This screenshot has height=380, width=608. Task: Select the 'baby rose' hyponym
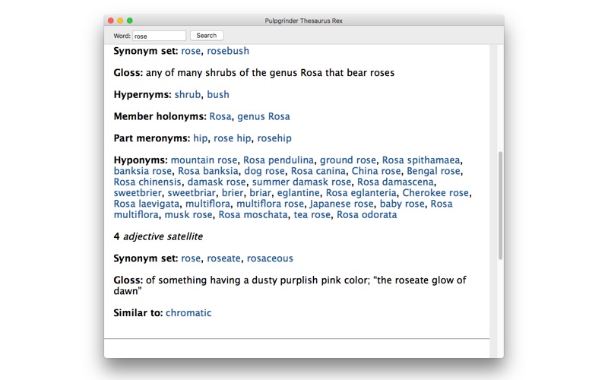pos(402,204)
